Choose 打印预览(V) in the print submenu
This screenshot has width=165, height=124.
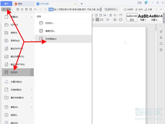(63, 39)
